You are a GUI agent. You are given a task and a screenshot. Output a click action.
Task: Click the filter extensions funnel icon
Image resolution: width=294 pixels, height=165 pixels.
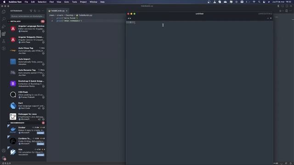click(x=31, y=11)
